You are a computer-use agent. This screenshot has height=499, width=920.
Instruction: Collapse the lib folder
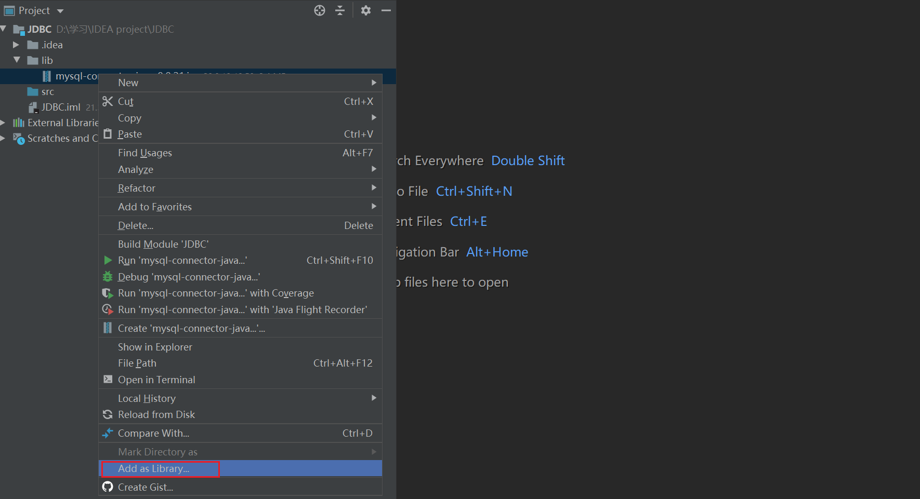coord(17,60)
